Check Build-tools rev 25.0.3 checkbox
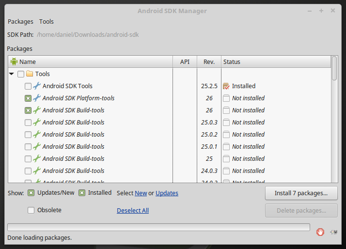The height and width of the screenshot is (249, 346). coord(28,123)
